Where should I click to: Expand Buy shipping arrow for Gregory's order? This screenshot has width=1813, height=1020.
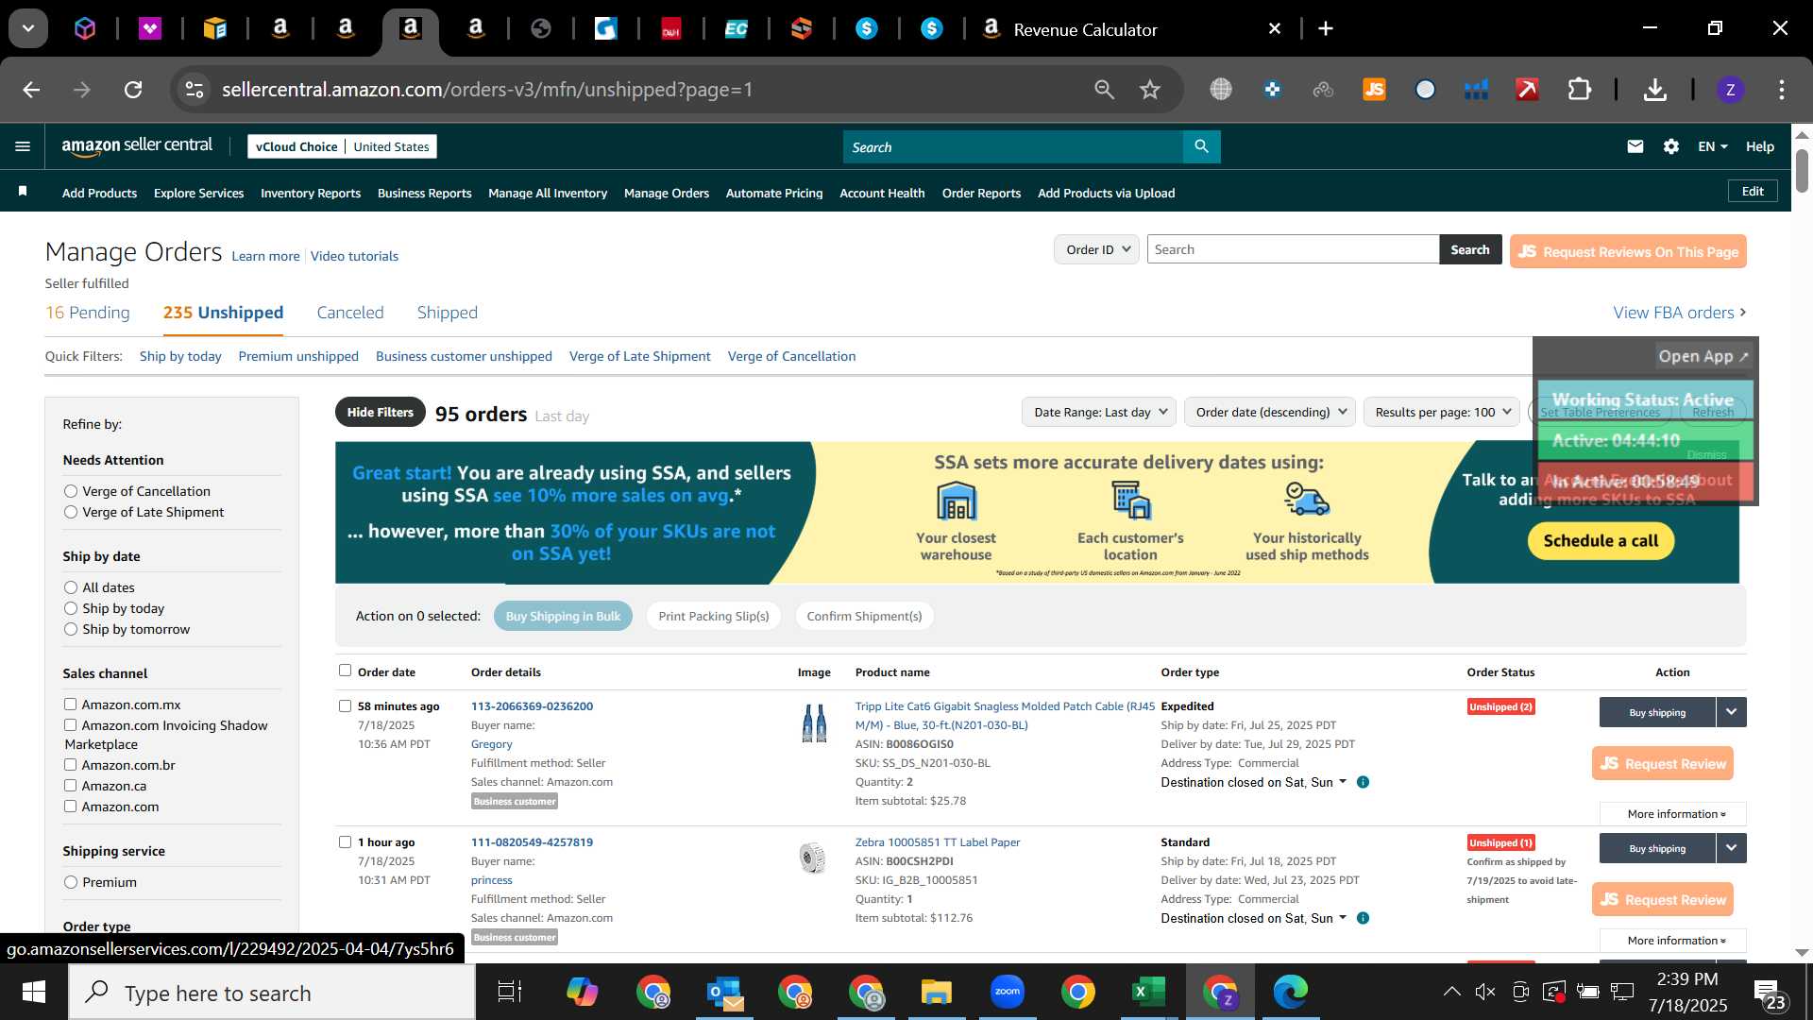click(x=1731, y=712)
